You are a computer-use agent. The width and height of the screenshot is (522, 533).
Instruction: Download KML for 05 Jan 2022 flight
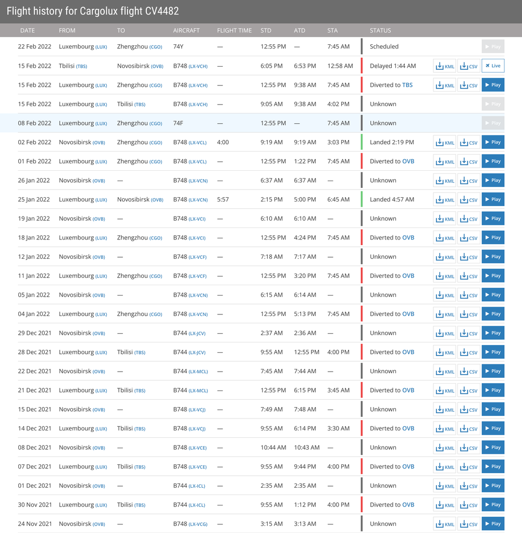point(445,295)
